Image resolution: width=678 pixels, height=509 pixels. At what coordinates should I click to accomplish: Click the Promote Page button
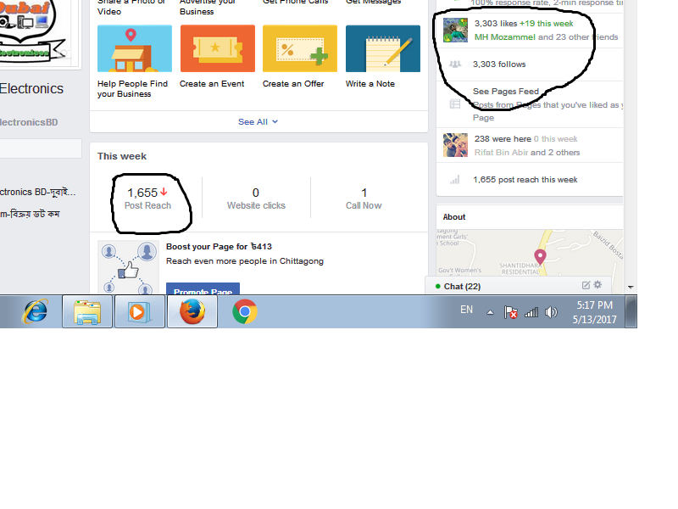tap(203, 288)
